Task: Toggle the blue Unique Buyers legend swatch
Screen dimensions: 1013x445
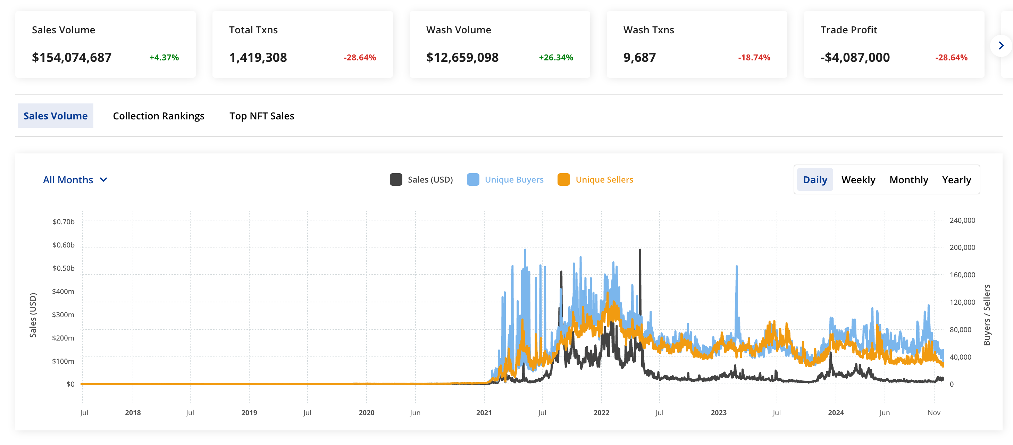Action: click(473, 180)
